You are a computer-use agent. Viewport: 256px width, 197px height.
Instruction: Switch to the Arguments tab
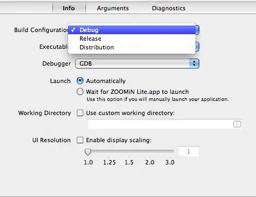pos(113,8)
